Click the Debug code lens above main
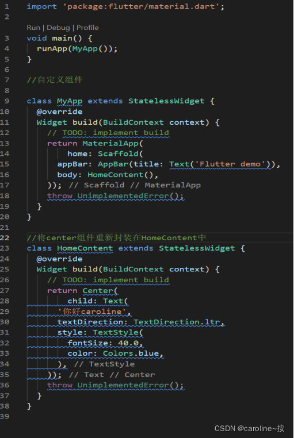This screenshot has height=438, width=294. pyautogui.click(x=58, y=28)
